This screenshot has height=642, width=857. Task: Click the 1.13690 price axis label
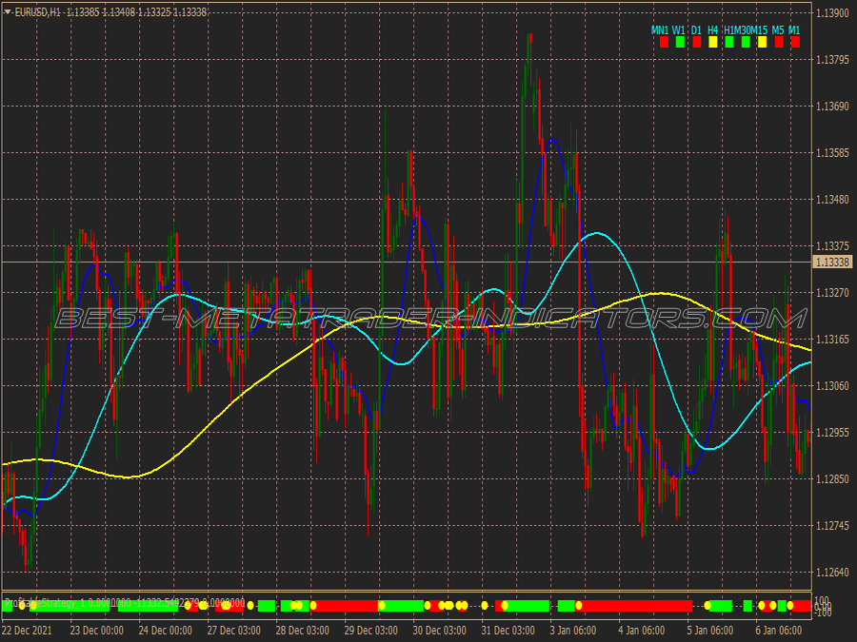click(x=832, y=107)
